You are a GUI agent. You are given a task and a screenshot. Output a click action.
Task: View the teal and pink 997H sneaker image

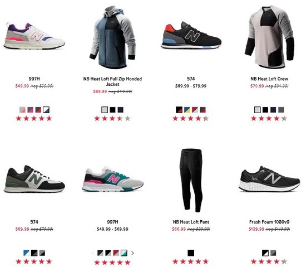tap(112, 179)
